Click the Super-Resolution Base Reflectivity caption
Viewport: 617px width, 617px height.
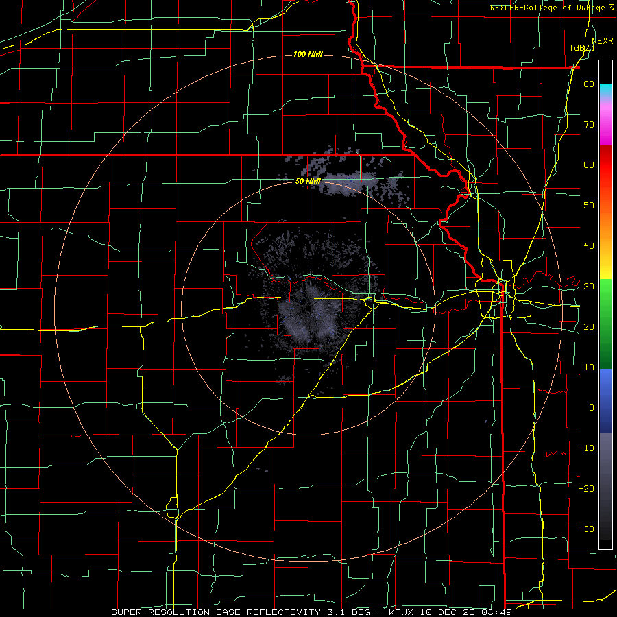tap(311, 612)
